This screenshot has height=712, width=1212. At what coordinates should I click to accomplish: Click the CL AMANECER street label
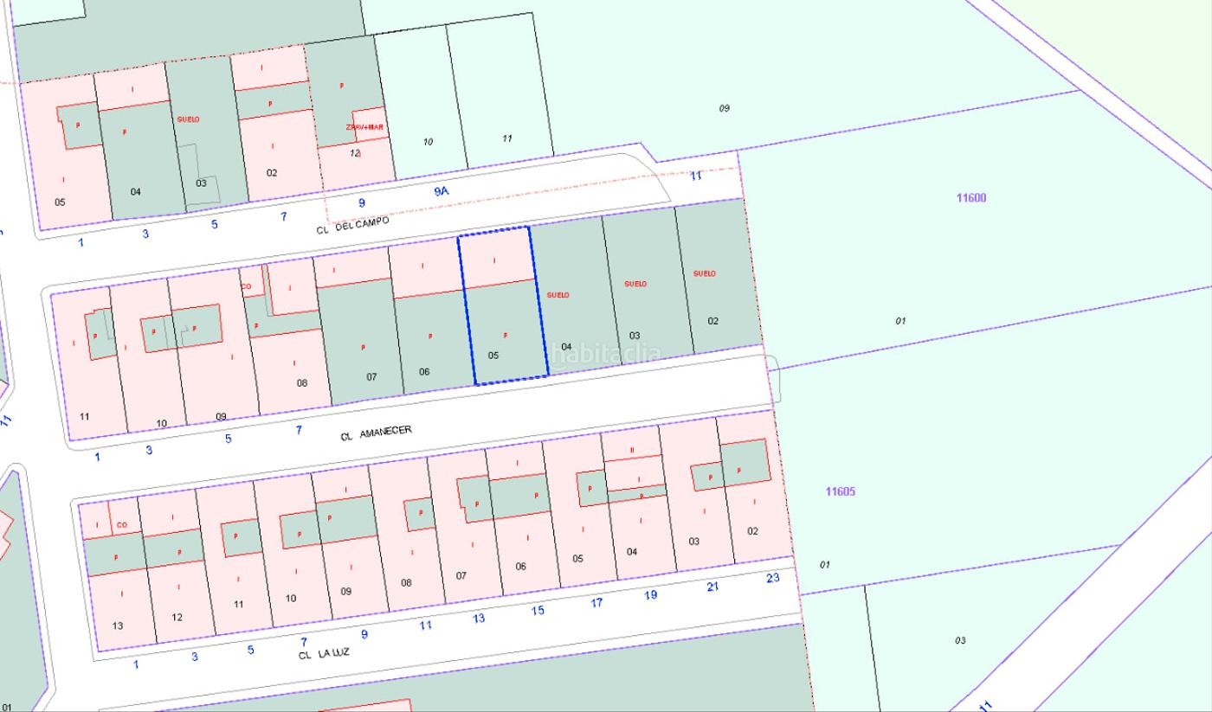[376, 433]
